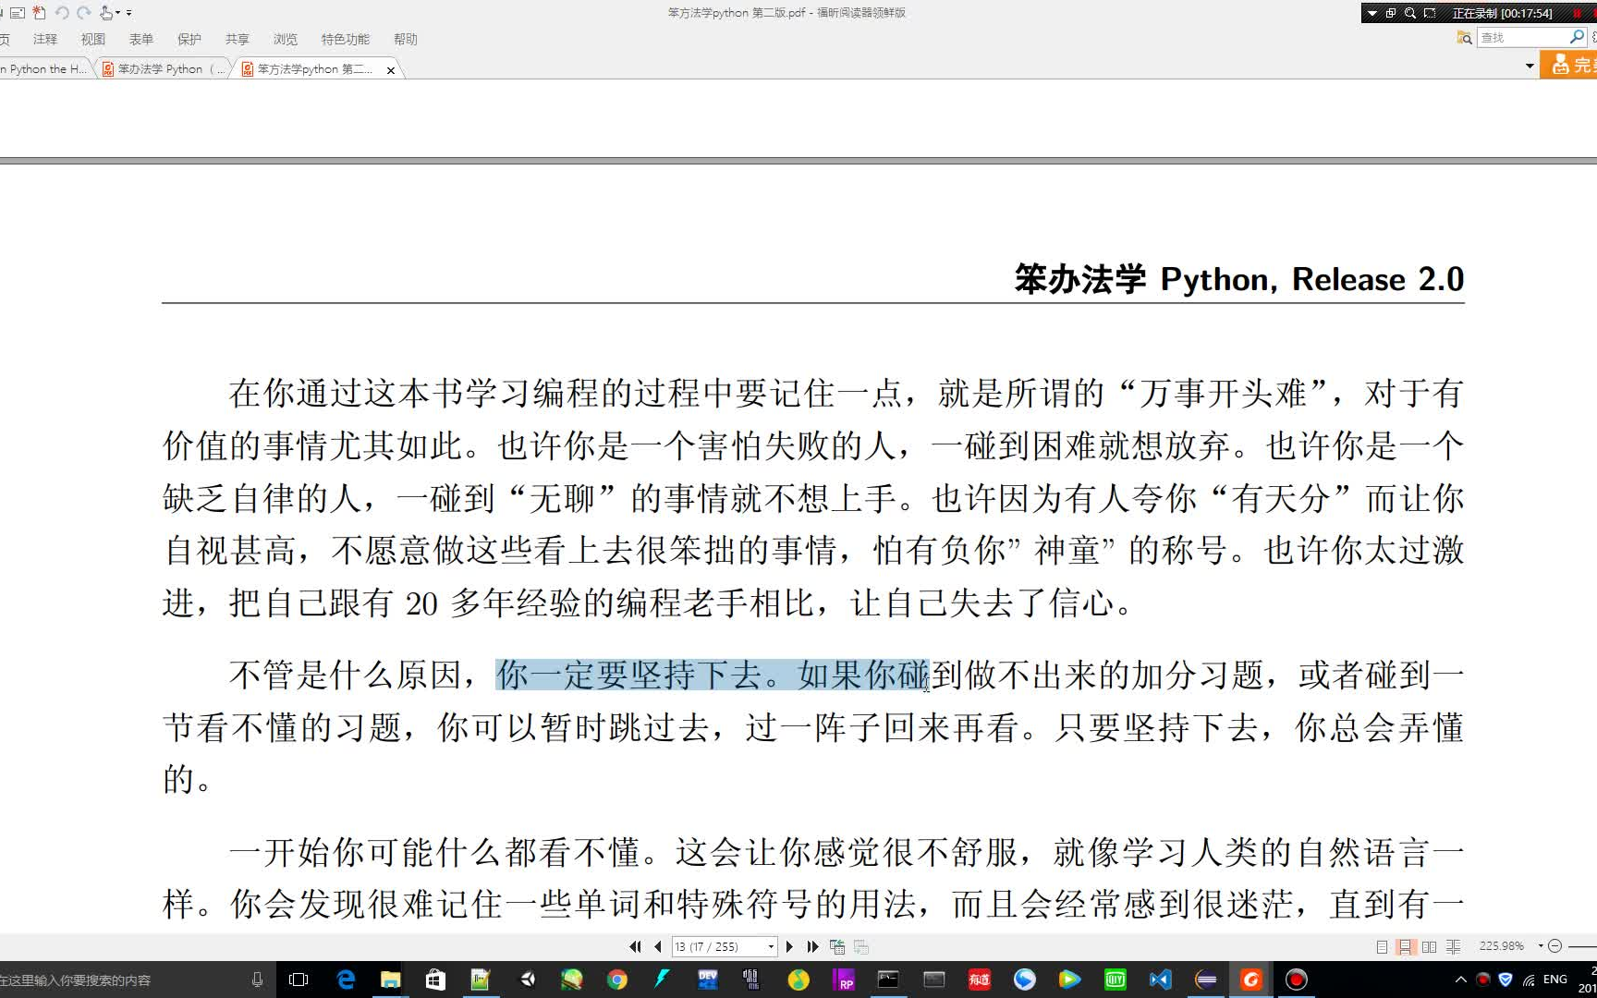The image size is (1597, 998).
Task: Go to next page arrow
Action: pos(789,946)
